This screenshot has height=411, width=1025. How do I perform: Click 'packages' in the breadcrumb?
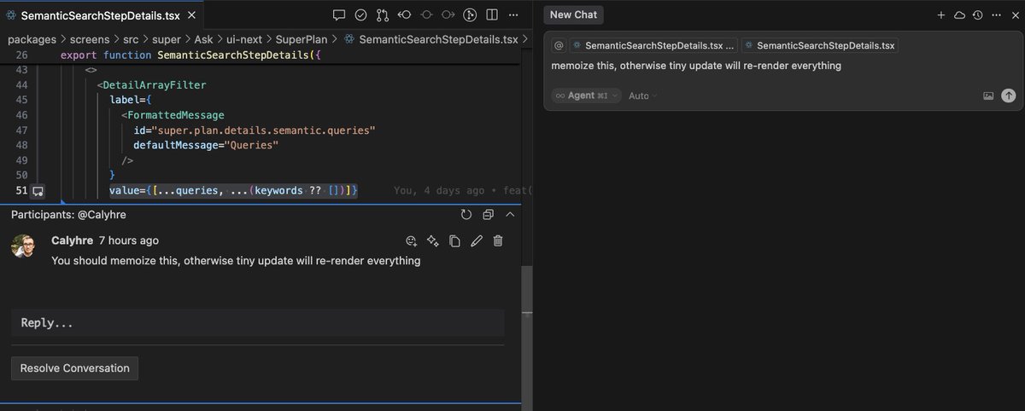(x=32, y=39)
